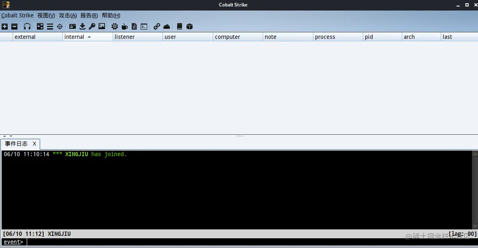478x248 pixels.
Task: Click the cube about icon
Action: click(189, 26)
